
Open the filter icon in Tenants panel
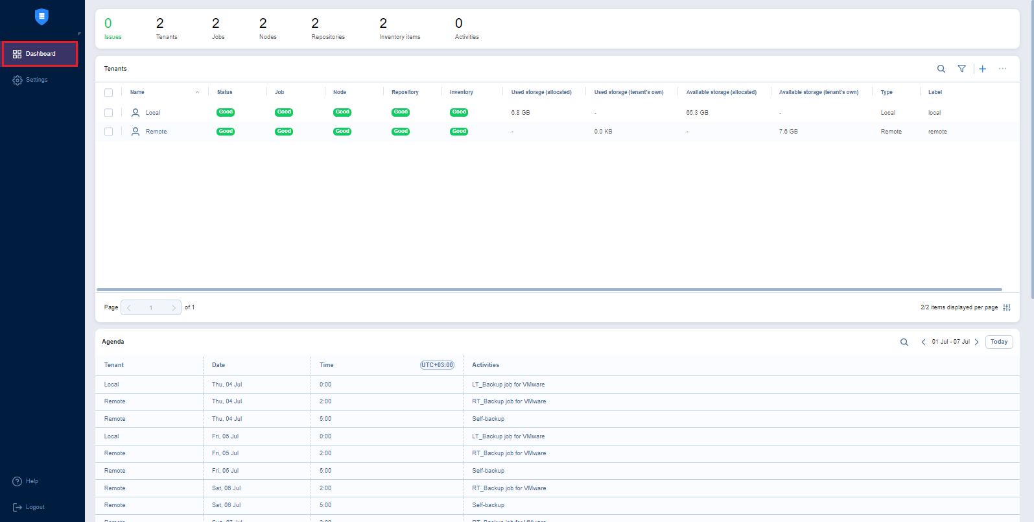pos(962,69)
